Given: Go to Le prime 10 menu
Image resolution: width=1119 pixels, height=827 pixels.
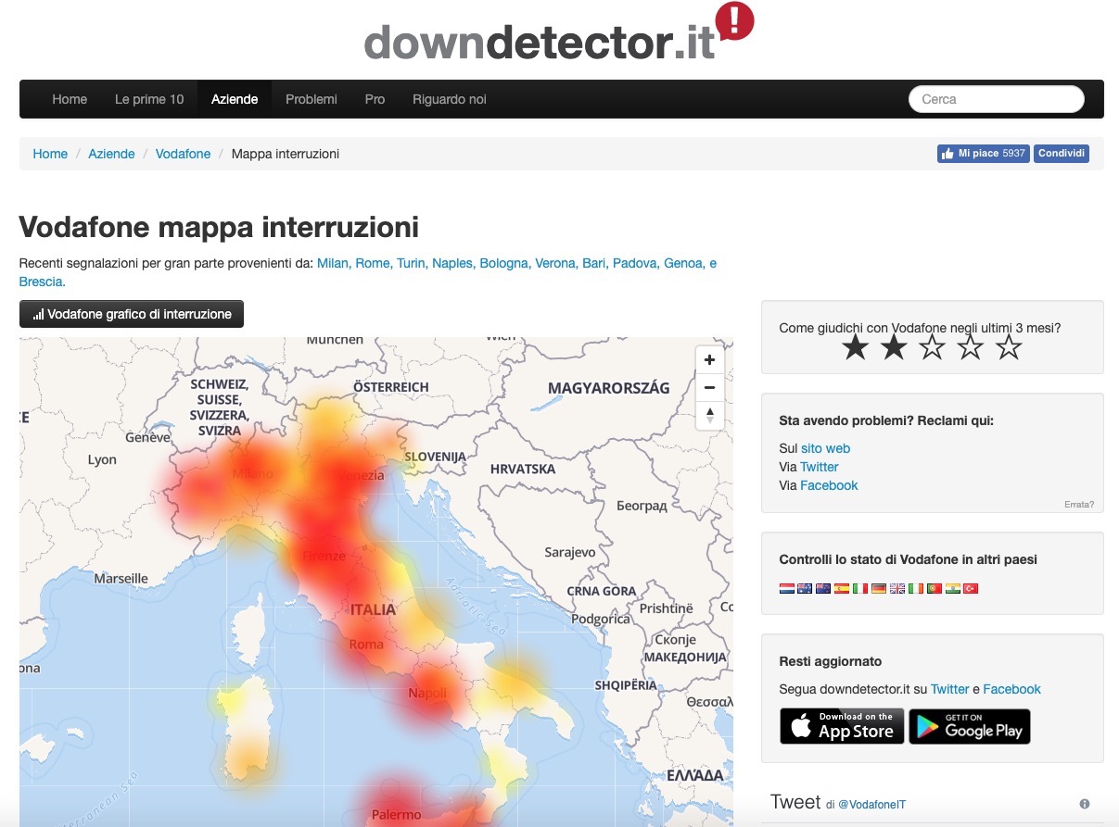Looking at the screenshot, I should (149, 99).
